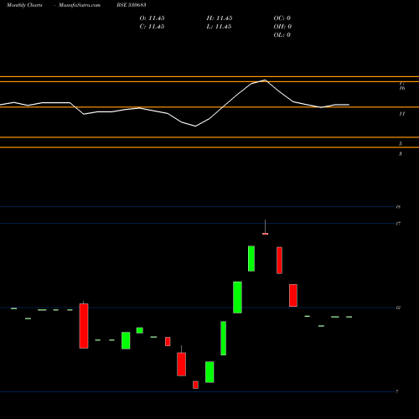The height and width of the screenshot is (419, 419).
Task: Click the "MunafaSutra.com" source label
Action: (x=80, y=5)
